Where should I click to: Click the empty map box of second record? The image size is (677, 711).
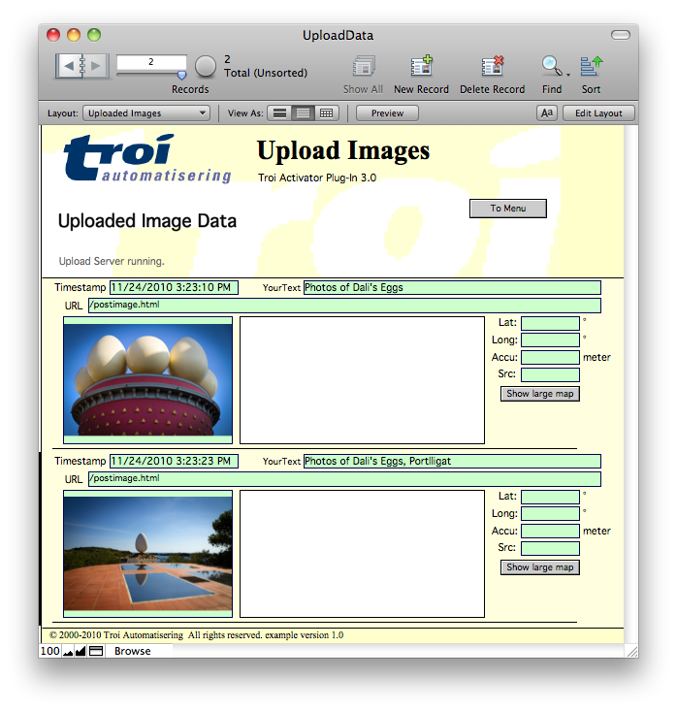tap(362, 554)
